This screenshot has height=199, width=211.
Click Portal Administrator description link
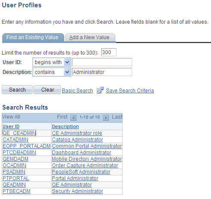tap(75, 178)
